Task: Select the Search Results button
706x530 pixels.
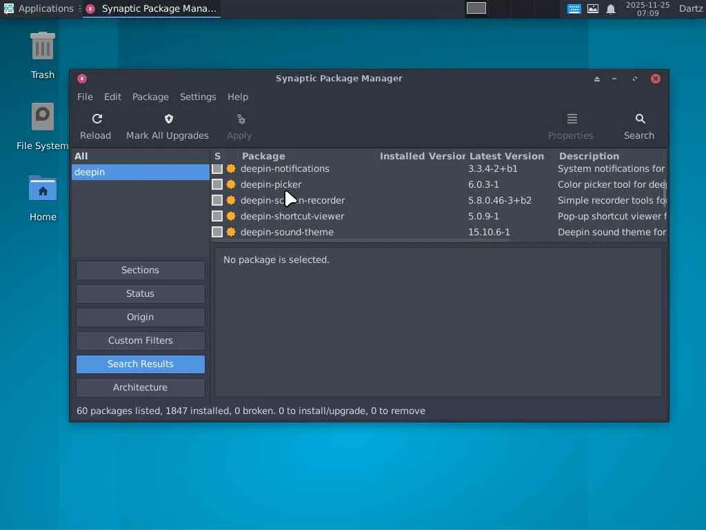Action: (x=141, y=364)
